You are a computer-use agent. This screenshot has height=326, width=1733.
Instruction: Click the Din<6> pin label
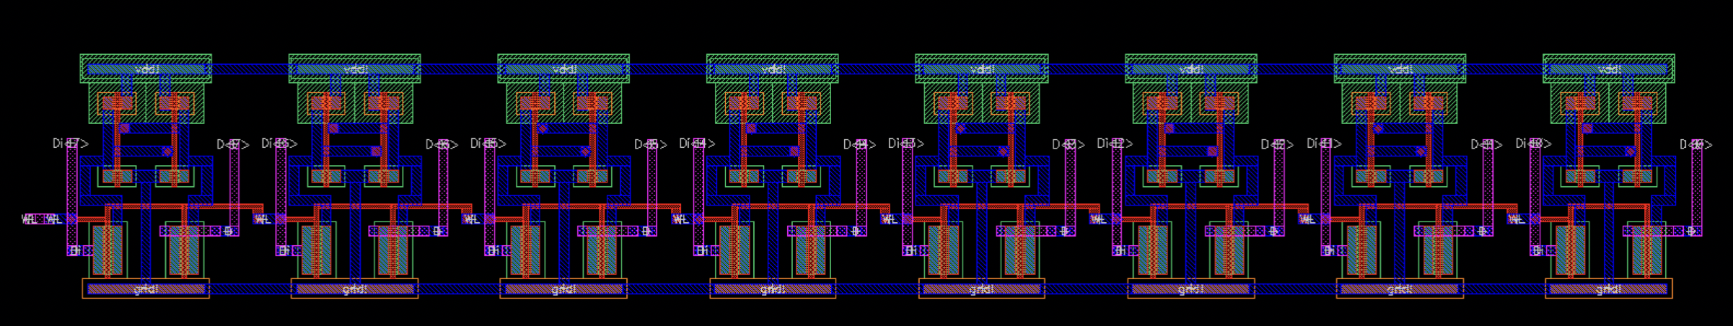point(279,144)
